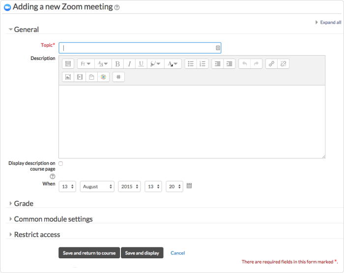Insert a hyperlink
The width and height of the screenshot is (344, 273).
tap(271, 63)
